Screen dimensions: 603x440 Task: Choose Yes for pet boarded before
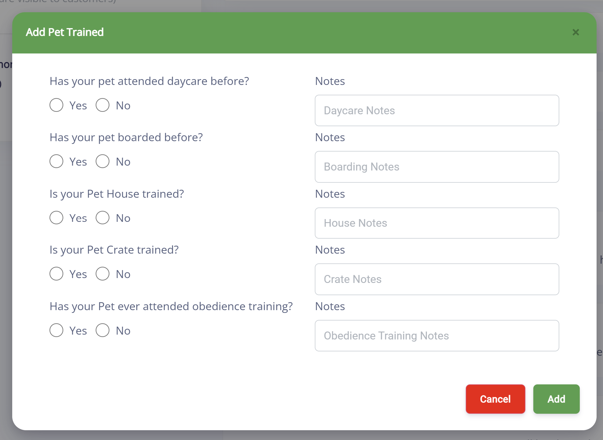57,161
